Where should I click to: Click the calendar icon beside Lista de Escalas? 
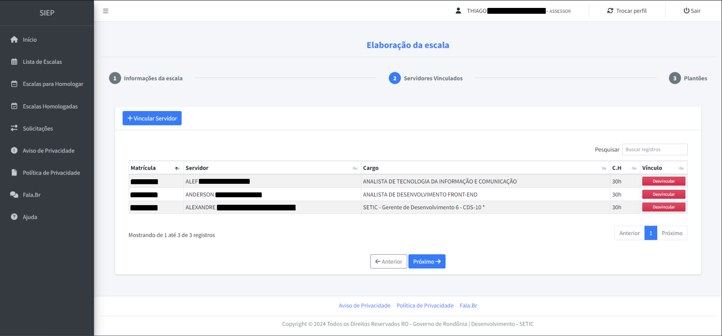click(14, 62)
